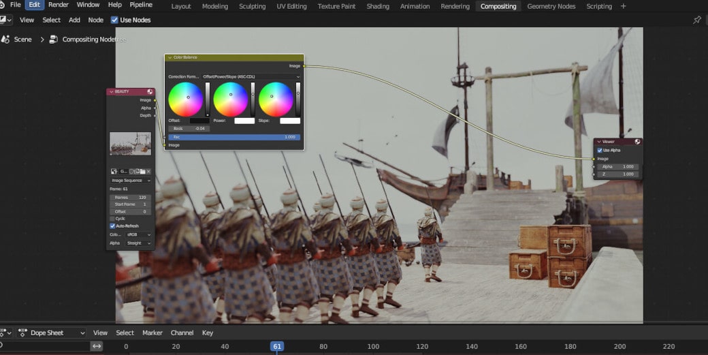
Task: Open the Help menu
Action: click(114, 5)
